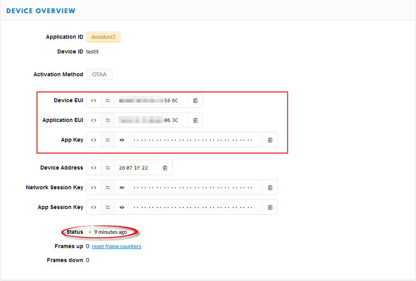416x281 pixels.
Task: Copy the Device EUI to clipboard
Action: pos(195,100)
